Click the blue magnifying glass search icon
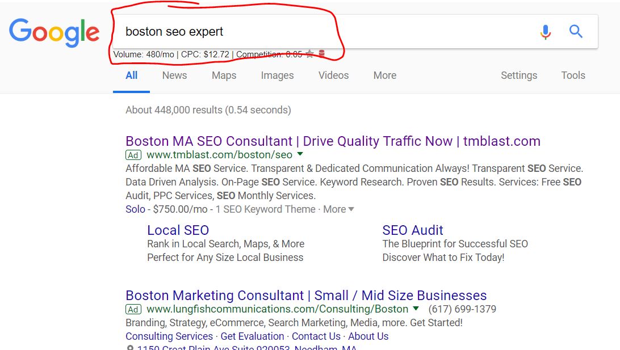 576,31
